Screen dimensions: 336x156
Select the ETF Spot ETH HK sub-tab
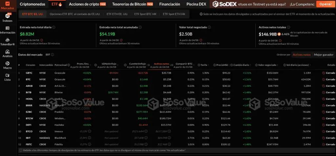click(174, 14)
